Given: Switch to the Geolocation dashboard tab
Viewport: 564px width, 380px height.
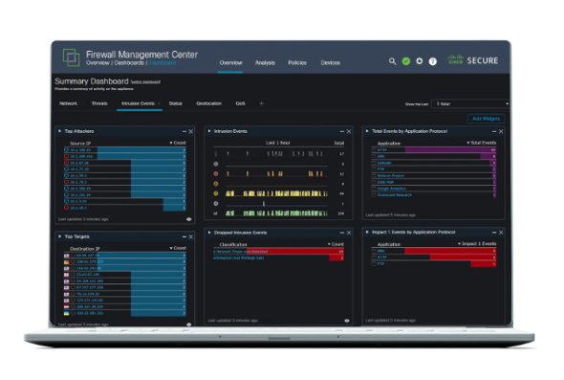Looking at the screenshot, I should pos(208,103).
